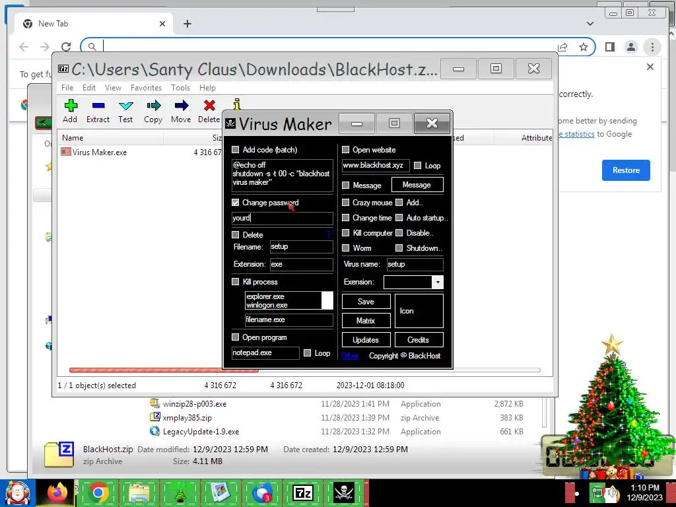
Task: Click the Message button beside checkbox
Action: tap(417, 185)
